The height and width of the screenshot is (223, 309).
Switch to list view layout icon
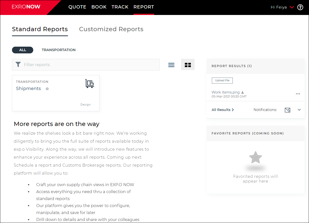(171, 65)
